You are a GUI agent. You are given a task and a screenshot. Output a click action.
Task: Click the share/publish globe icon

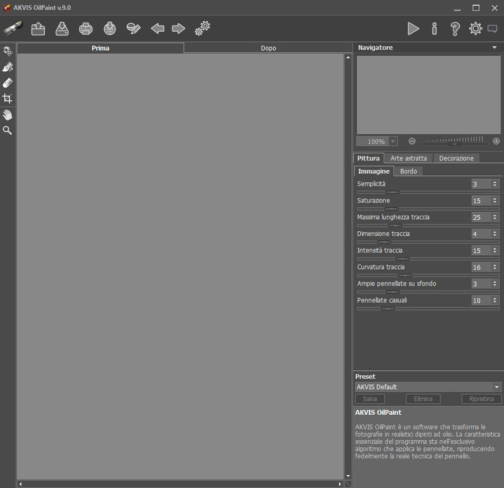click(110, 29)
